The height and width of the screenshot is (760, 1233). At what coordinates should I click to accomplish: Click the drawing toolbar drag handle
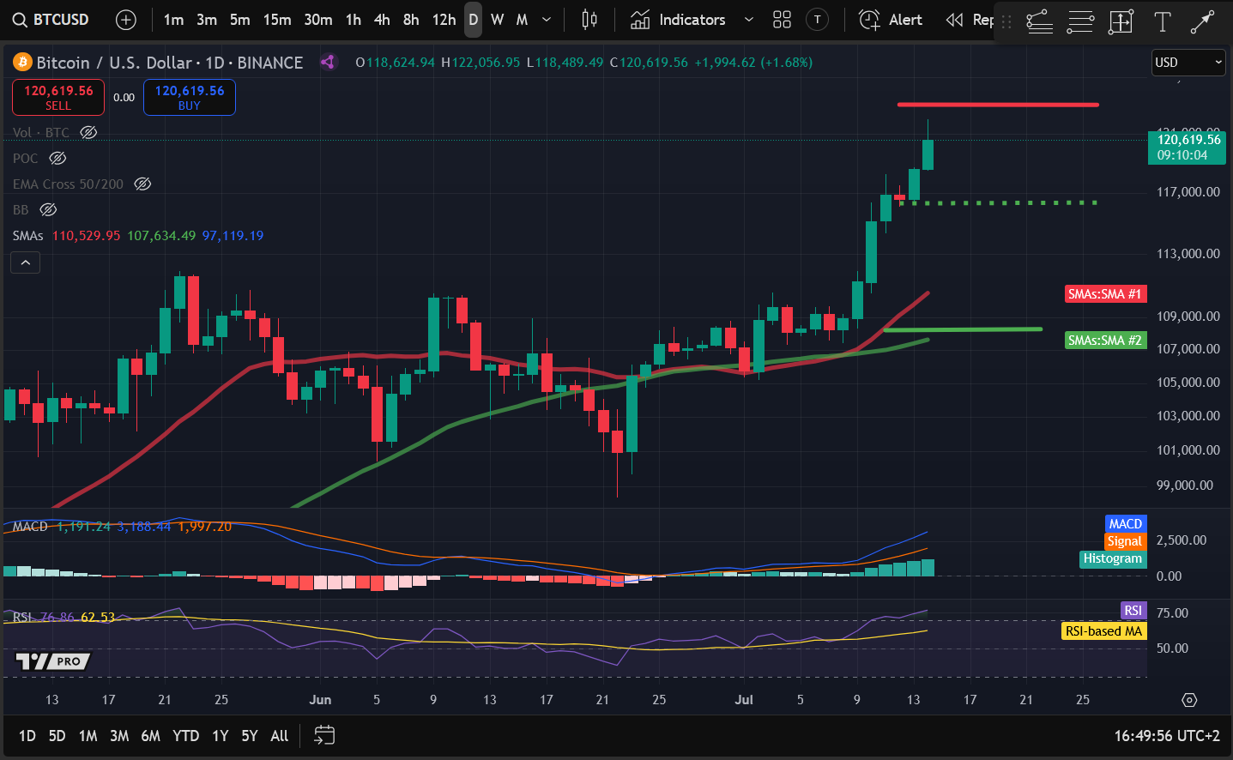[x=1006, y=21]
